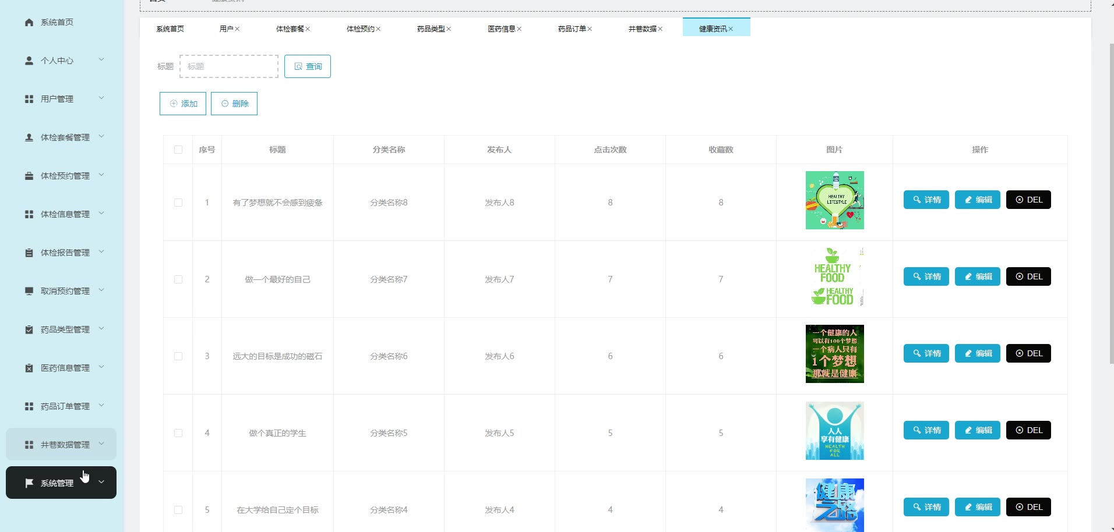Expand the 药品订单管理 sidebar chevron
Screen dimensions: 1114x532
coord(101,406)
